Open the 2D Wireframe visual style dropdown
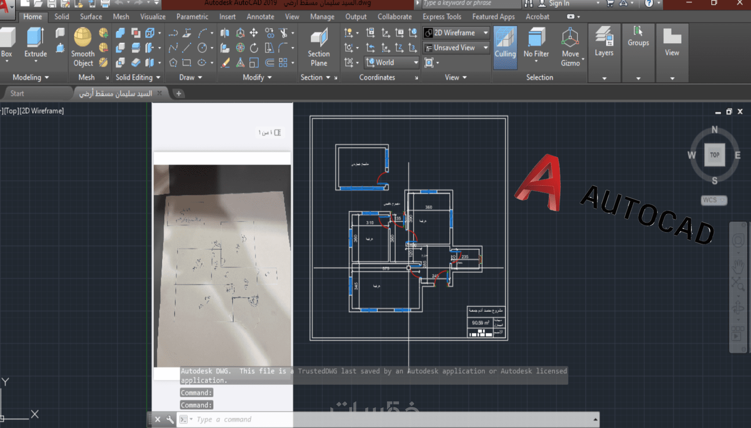This screenshot has width=751, height=428. (x=456, y=33)
